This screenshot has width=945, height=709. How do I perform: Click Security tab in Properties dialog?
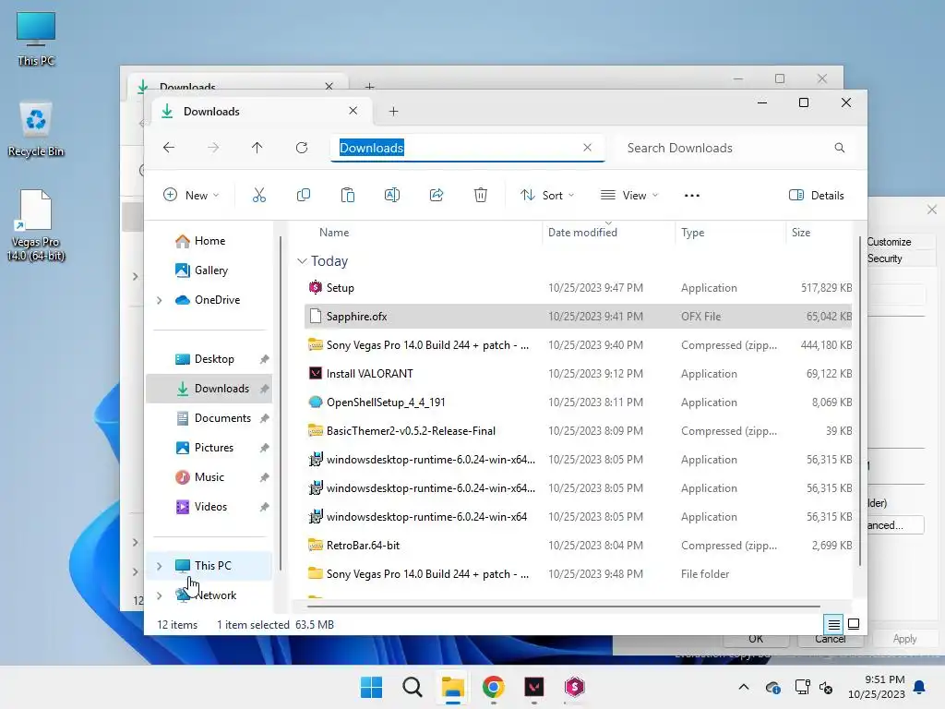885,258
